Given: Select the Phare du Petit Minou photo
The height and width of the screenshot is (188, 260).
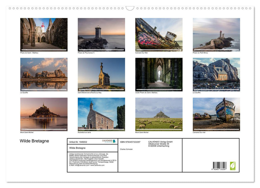Looking at the screenshot, I should click(x=216, y=34).
